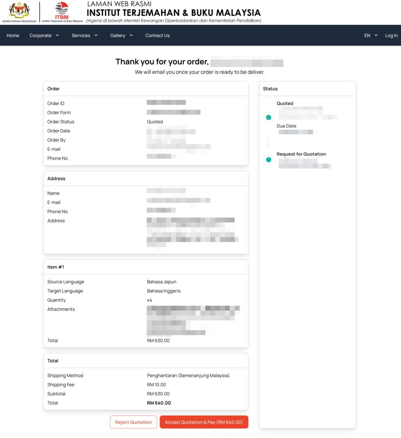Click the Kementerian Pendidikan crest logo
This screenshot has height=438, width=401.
coord(19,11)
